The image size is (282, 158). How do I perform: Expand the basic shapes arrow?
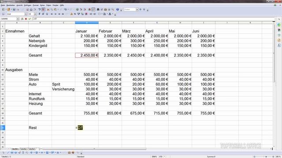click(34, 153)
